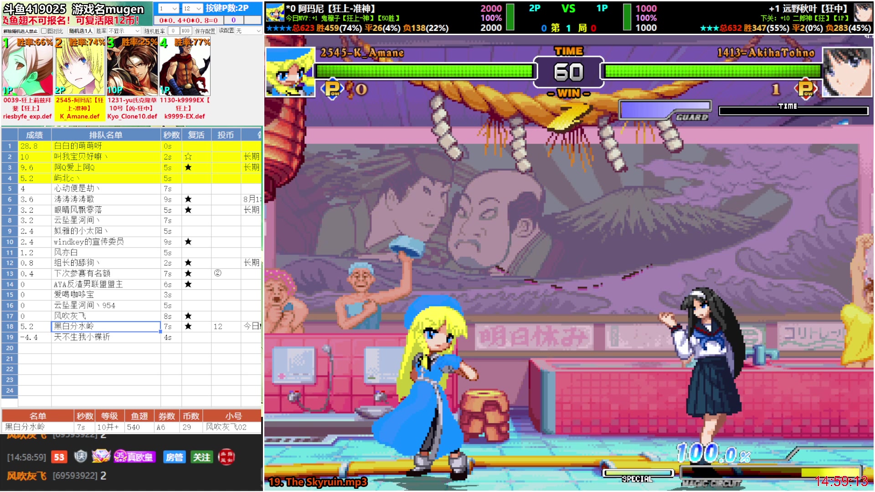875x492 pixels.
Task: Click the revive star for 组长的舔狗
Action: [188, 263]
